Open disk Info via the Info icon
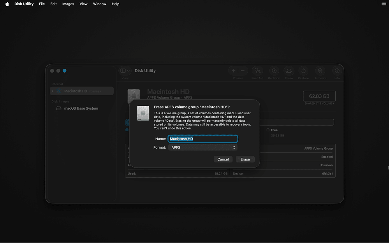This screenshot has width=389, height=243. (337, 71)
